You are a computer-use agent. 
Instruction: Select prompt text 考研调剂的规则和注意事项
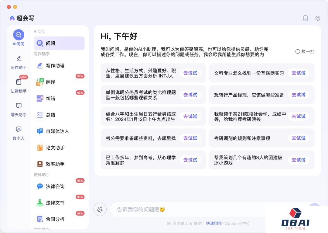click(242, 138)
